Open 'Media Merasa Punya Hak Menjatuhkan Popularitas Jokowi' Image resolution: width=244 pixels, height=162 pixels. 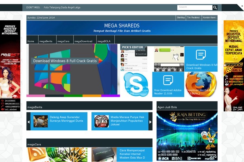(x=127, y=121)
